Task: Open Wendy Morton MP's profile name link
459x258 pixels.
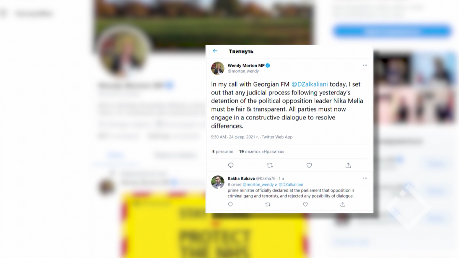Action: (x=246, y=65)
